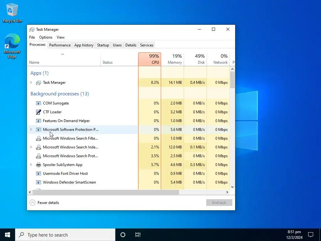Open the File menu

32,37
